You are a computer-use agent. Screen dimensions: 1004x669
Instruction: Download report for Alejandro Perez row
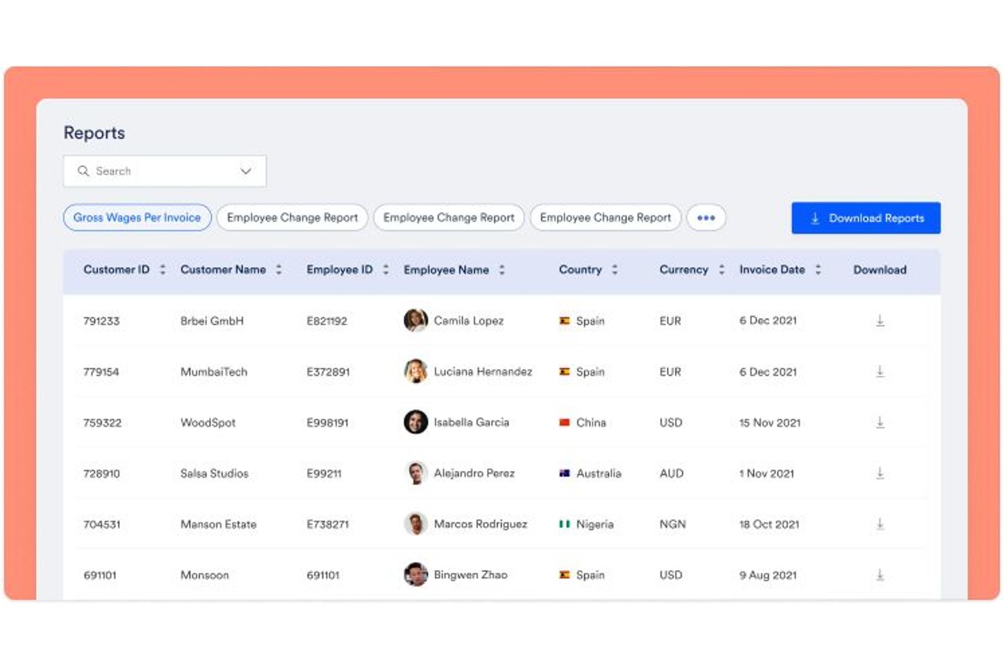[x=879, y=473]
